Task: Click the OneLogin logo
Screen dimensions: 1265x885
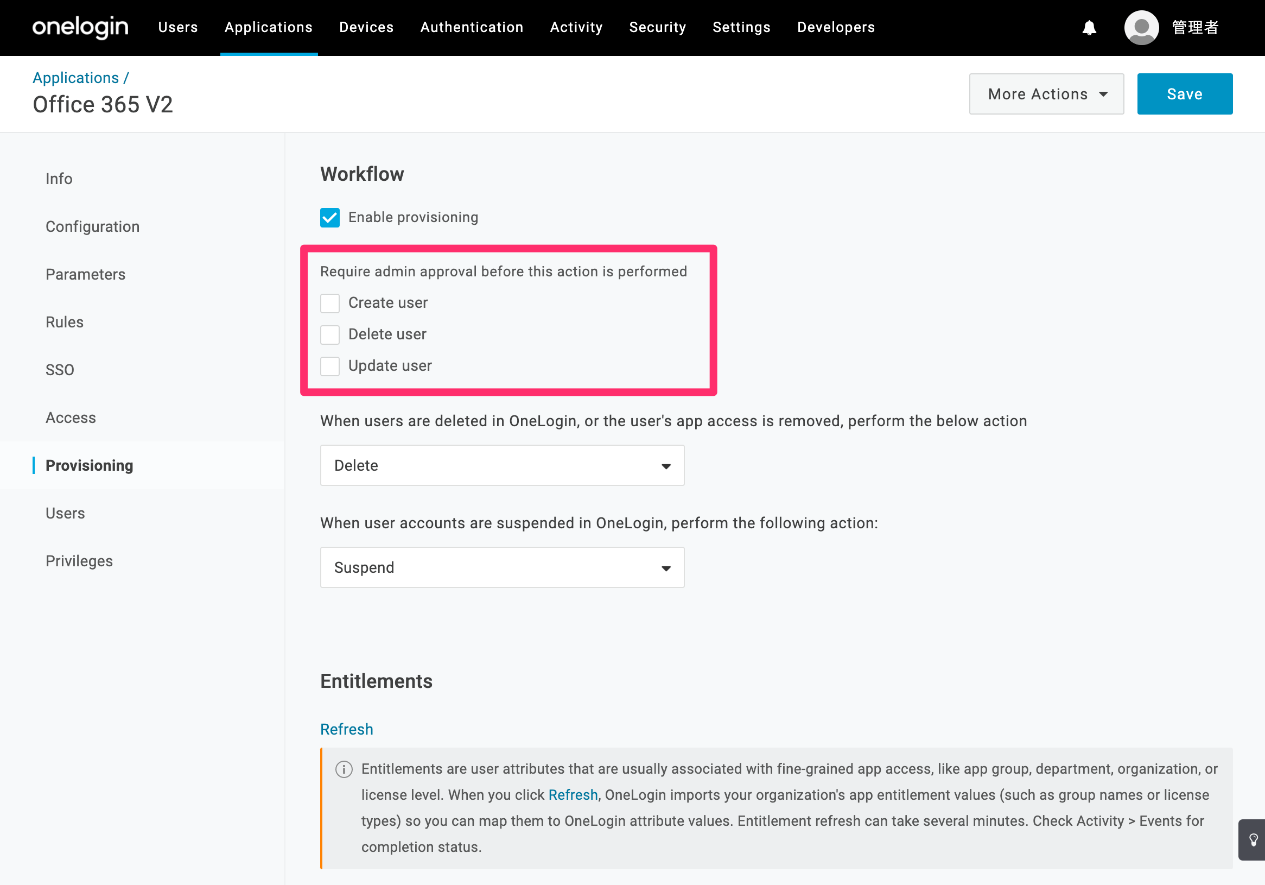Action: pyautogui.click(x=80, y=27)
